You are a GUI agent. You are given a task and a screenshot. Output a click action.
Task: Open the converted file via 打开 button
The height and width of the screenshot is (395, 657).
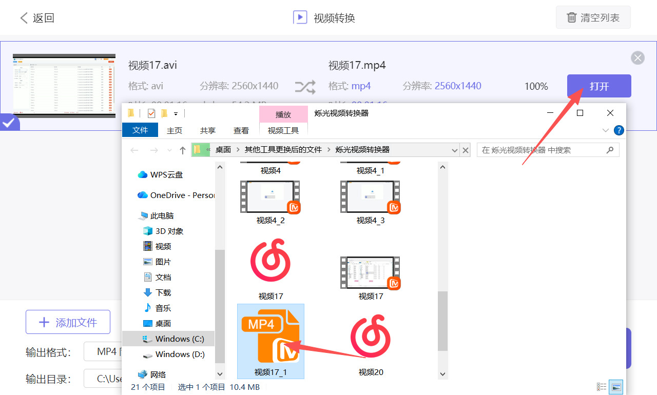tap(599, 86)
